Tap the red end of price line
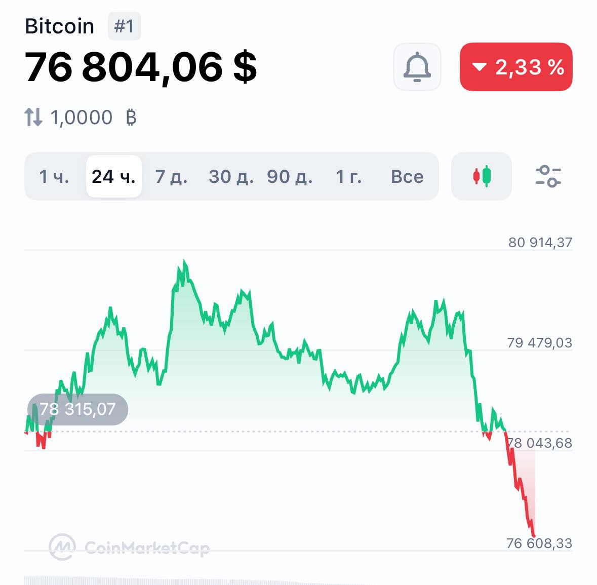 [x=533, y=534]
